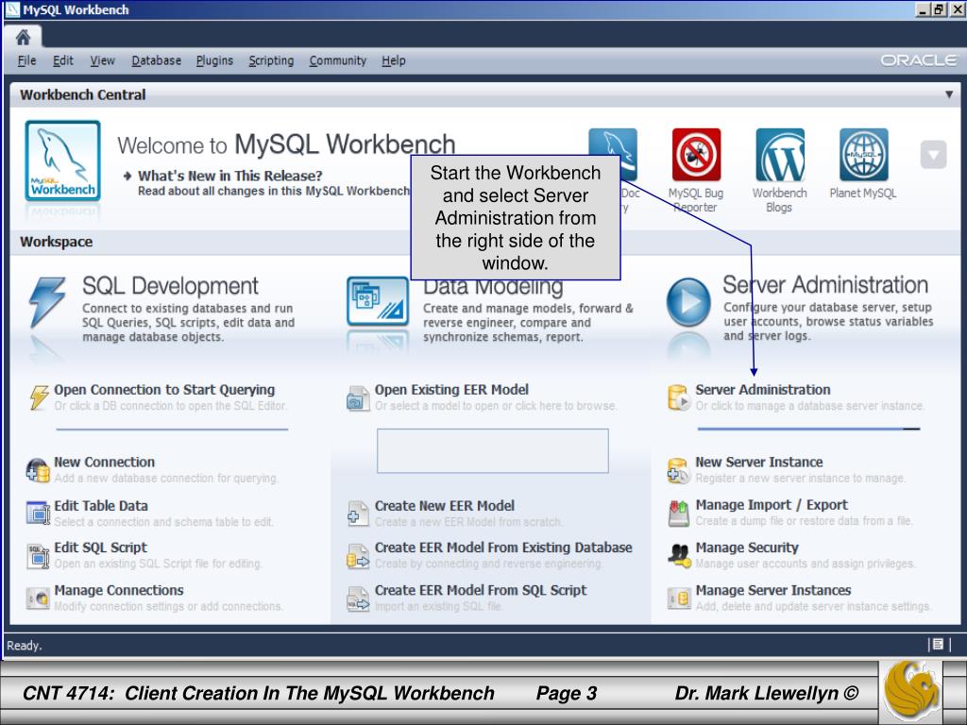The image size is (967, 725).
Task: Click Edit SQL Script link
Action: pyautogui.click(x=100, y=548)
